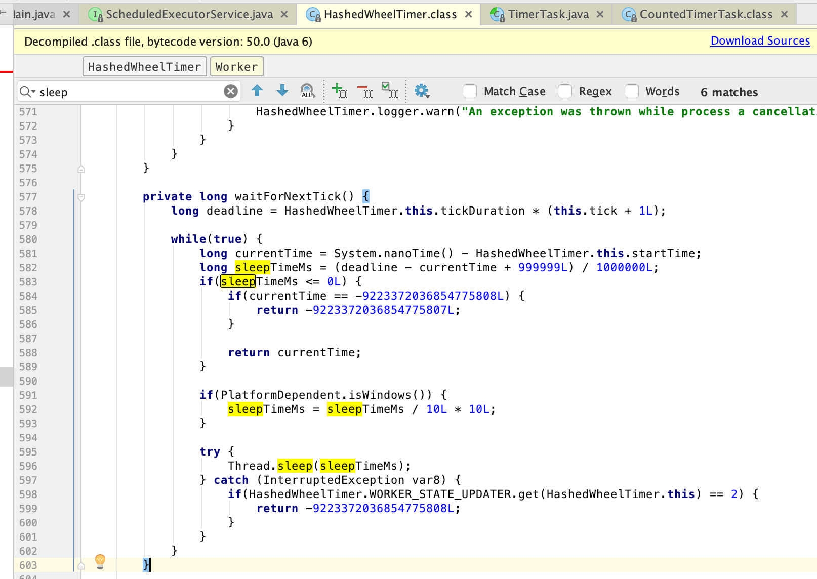This screenshot has height=579, width=817.
Task: Click the decompiled class file notification text
Action: point(168,42)
